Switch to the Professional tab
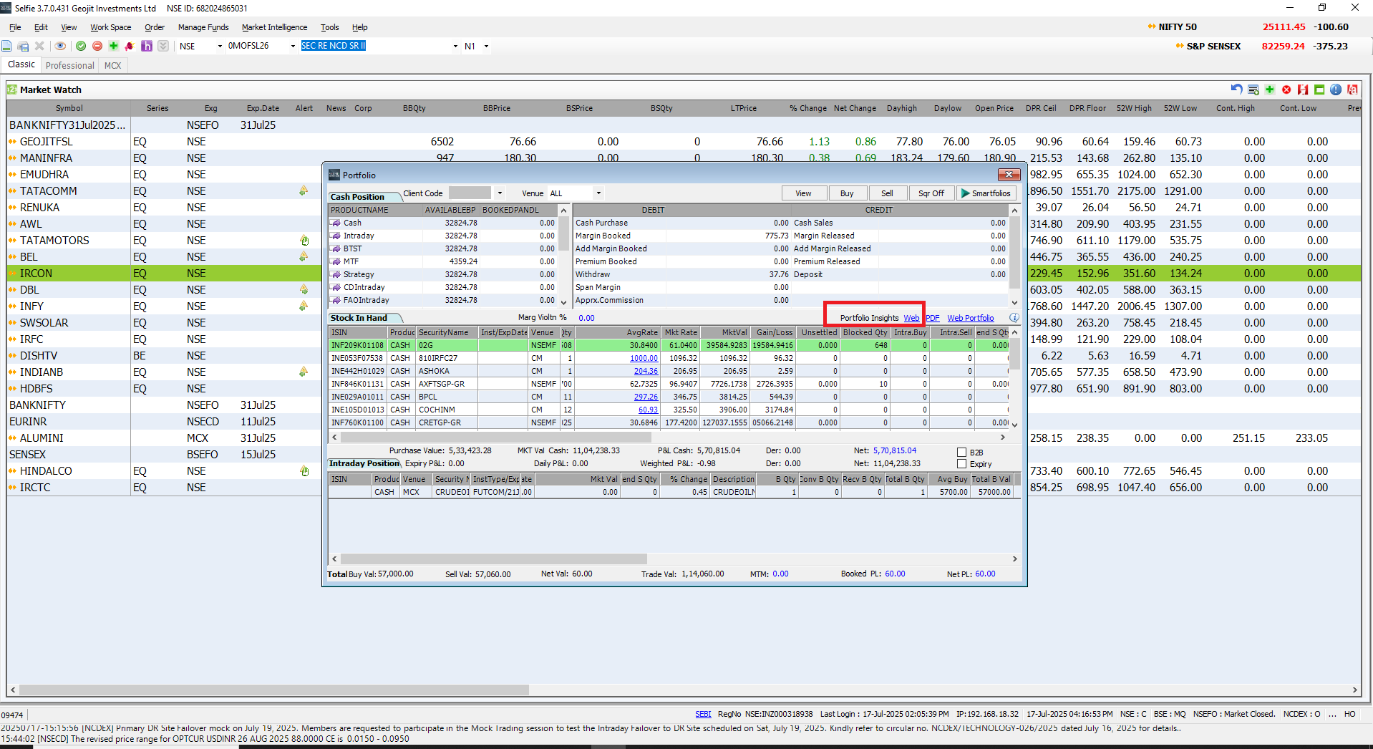Image resolution: width=1373 pixels, height=749 pixels. pos(69,65)
